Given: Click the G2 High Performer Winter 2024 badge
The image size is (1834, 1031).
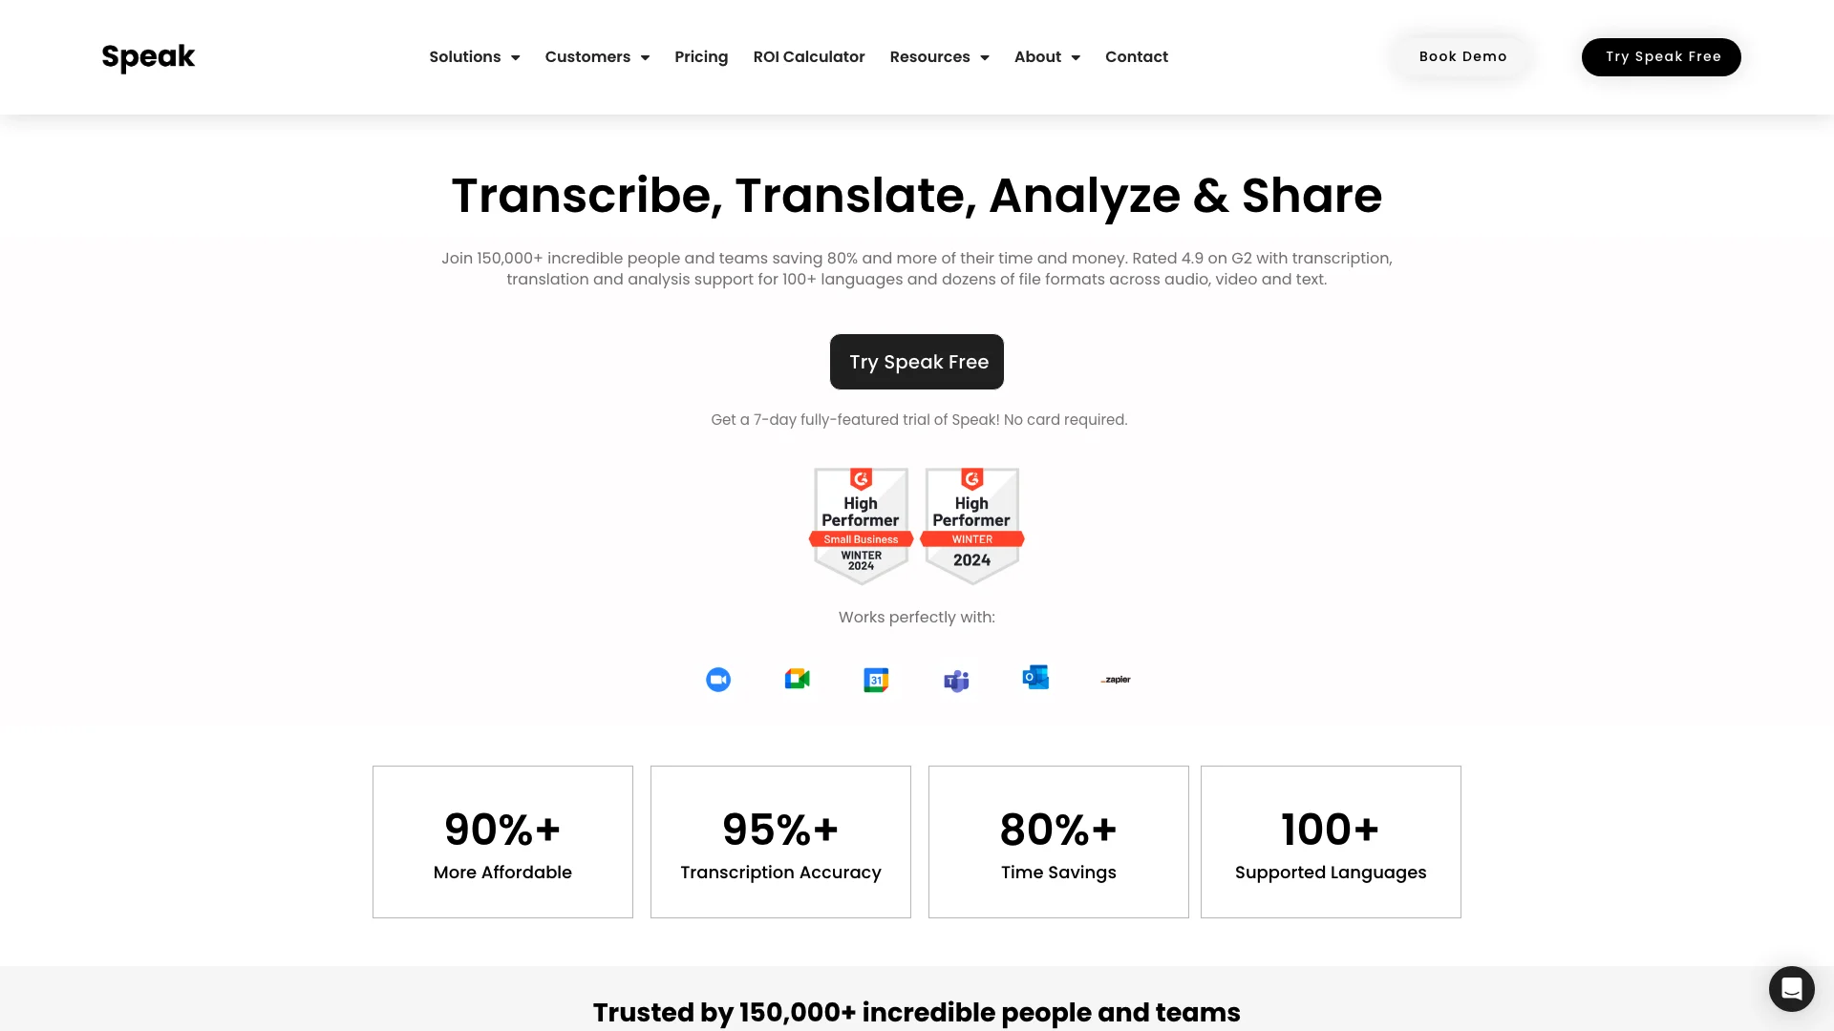Looking at the screenshot, I should [x=972, y=522].
